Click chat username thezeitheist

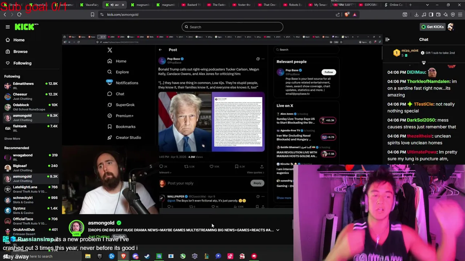420,136
